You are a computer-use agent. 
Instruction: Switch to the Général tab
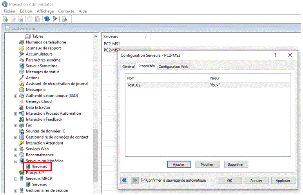click(x=128, y=67)
